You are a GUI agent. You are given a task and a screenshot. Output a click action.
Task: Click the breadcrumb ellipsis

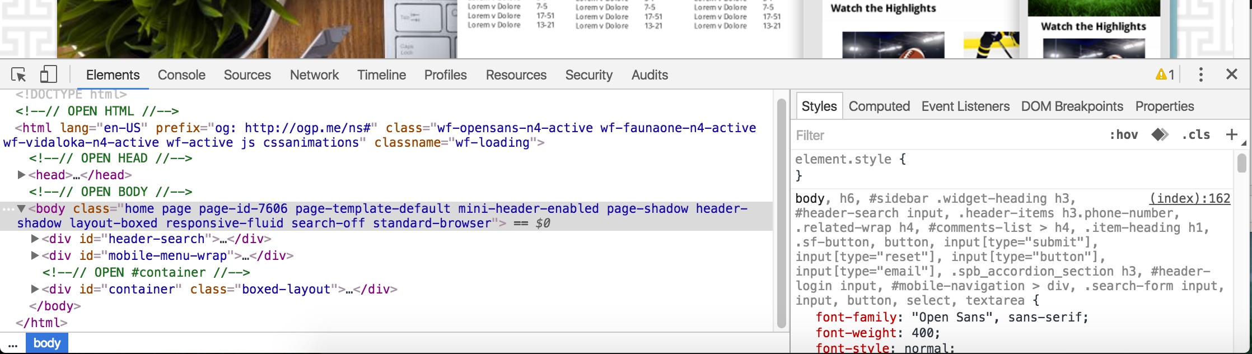click(13, 343)
